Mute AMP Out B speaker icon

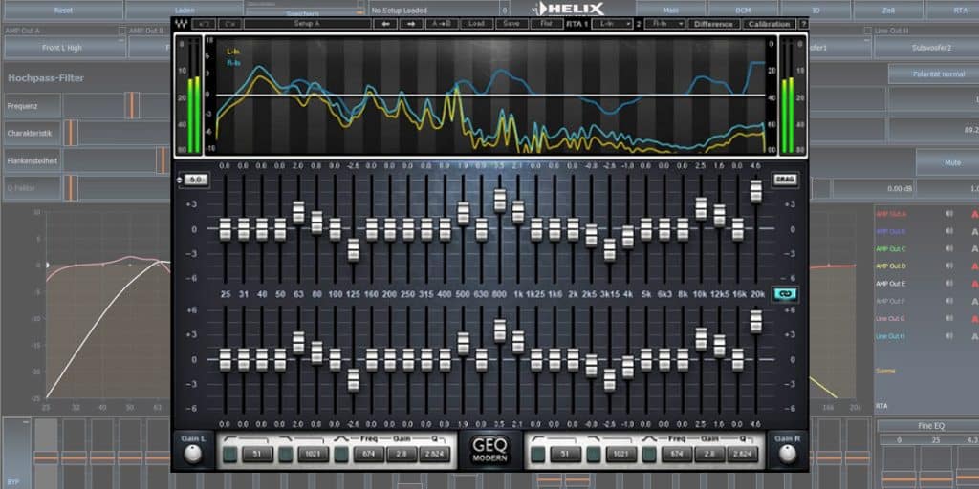949,231
